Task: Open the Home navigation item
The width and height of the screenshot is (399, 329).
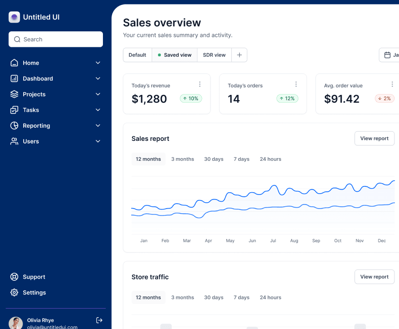Action: (56, 63)
